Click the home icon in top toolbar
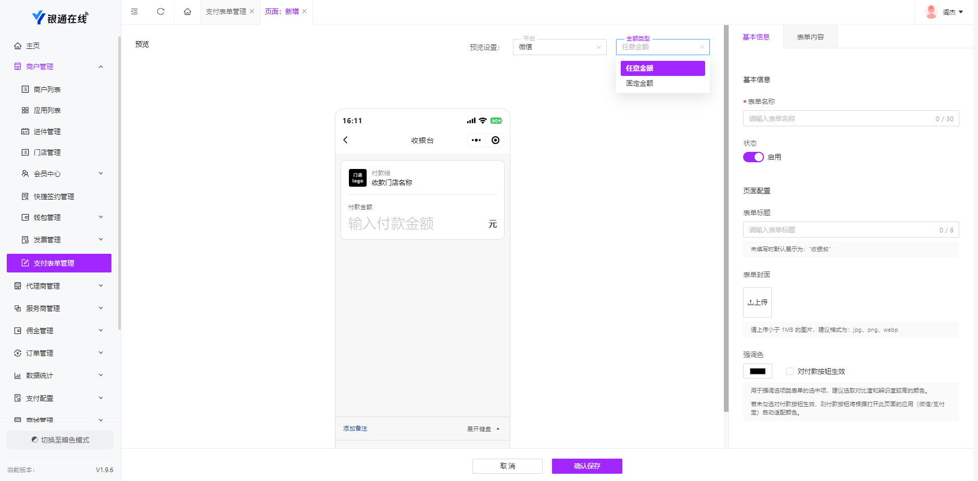The width and height of the screenshot is (978, 481). [x=187, y=11]
